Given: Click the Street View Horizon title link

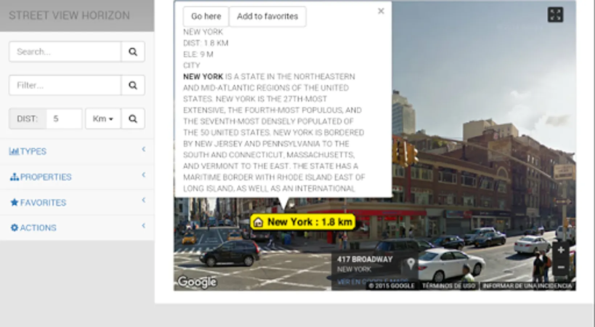Looking at the screenshot, I should pos(69,16).
